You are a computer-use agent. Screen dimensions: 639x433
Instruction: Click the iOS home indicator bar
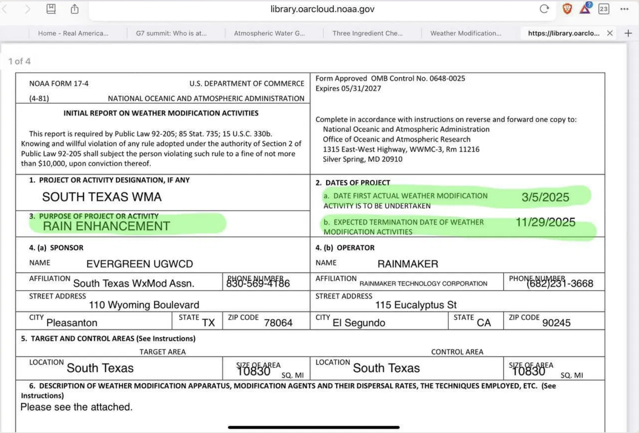point(314,428)
